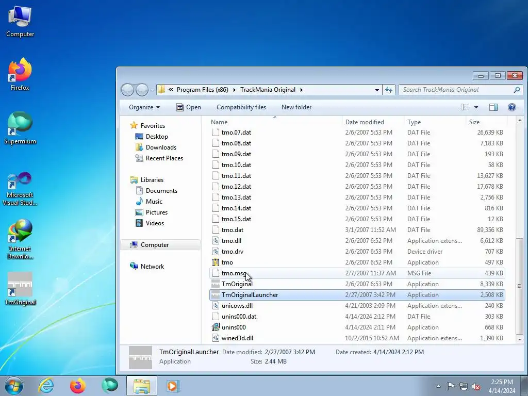
Task: Select the unicows.dll file
Action: [357, 306]
